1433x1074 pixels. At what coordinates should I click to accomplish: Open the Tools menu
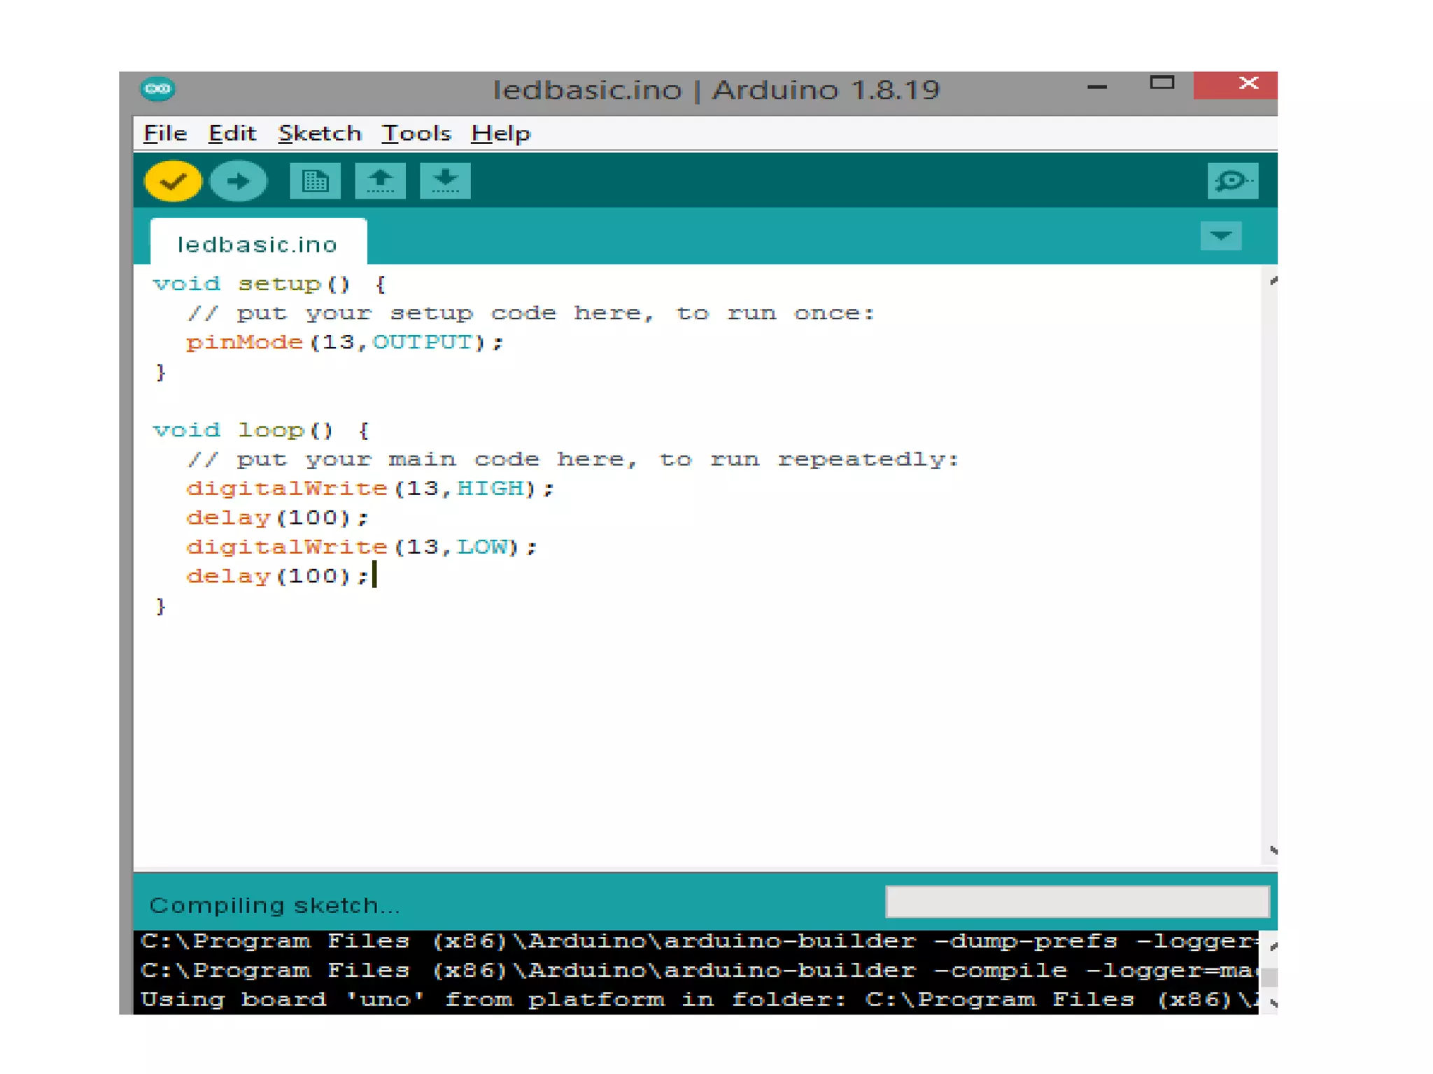(416, 134)
